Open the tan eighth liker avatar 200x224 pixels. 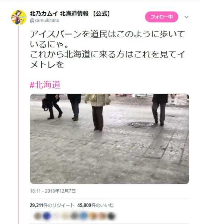coord(102,216)
